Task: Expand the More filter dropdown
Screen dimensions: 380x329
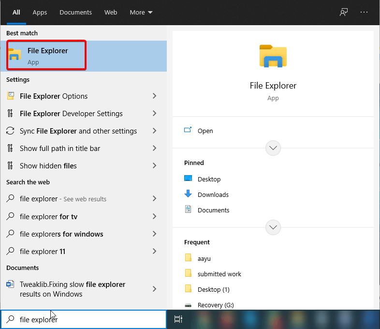Action: 141,12
